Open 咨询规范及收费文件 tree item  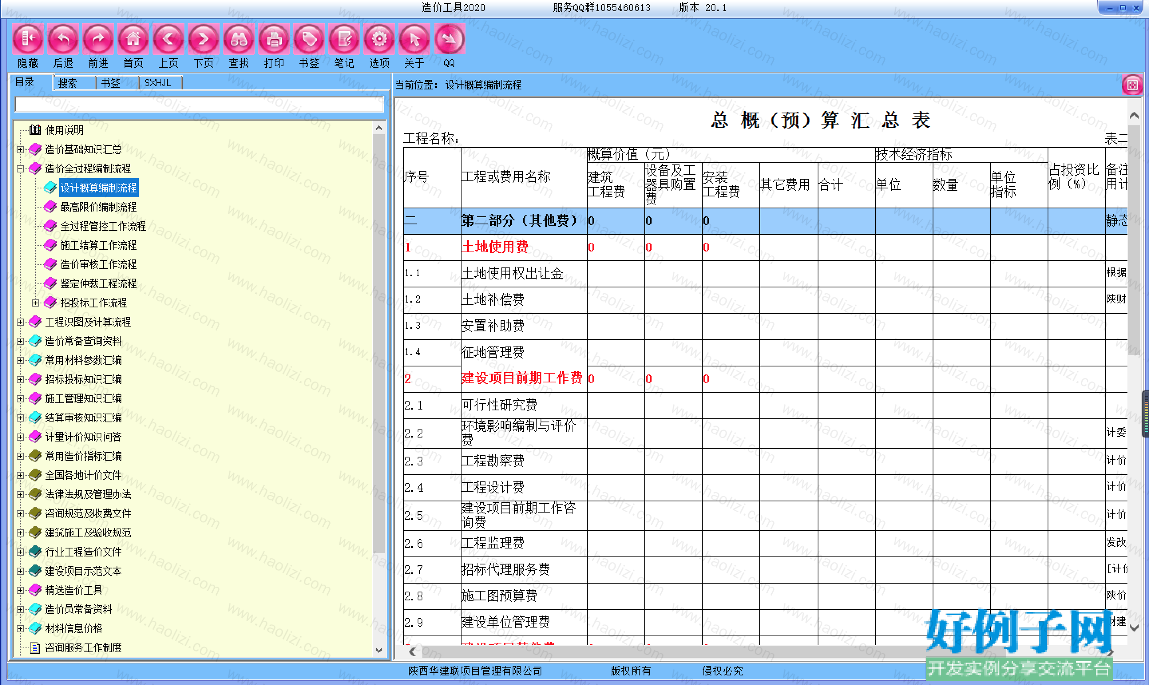(x=88, y=513)
